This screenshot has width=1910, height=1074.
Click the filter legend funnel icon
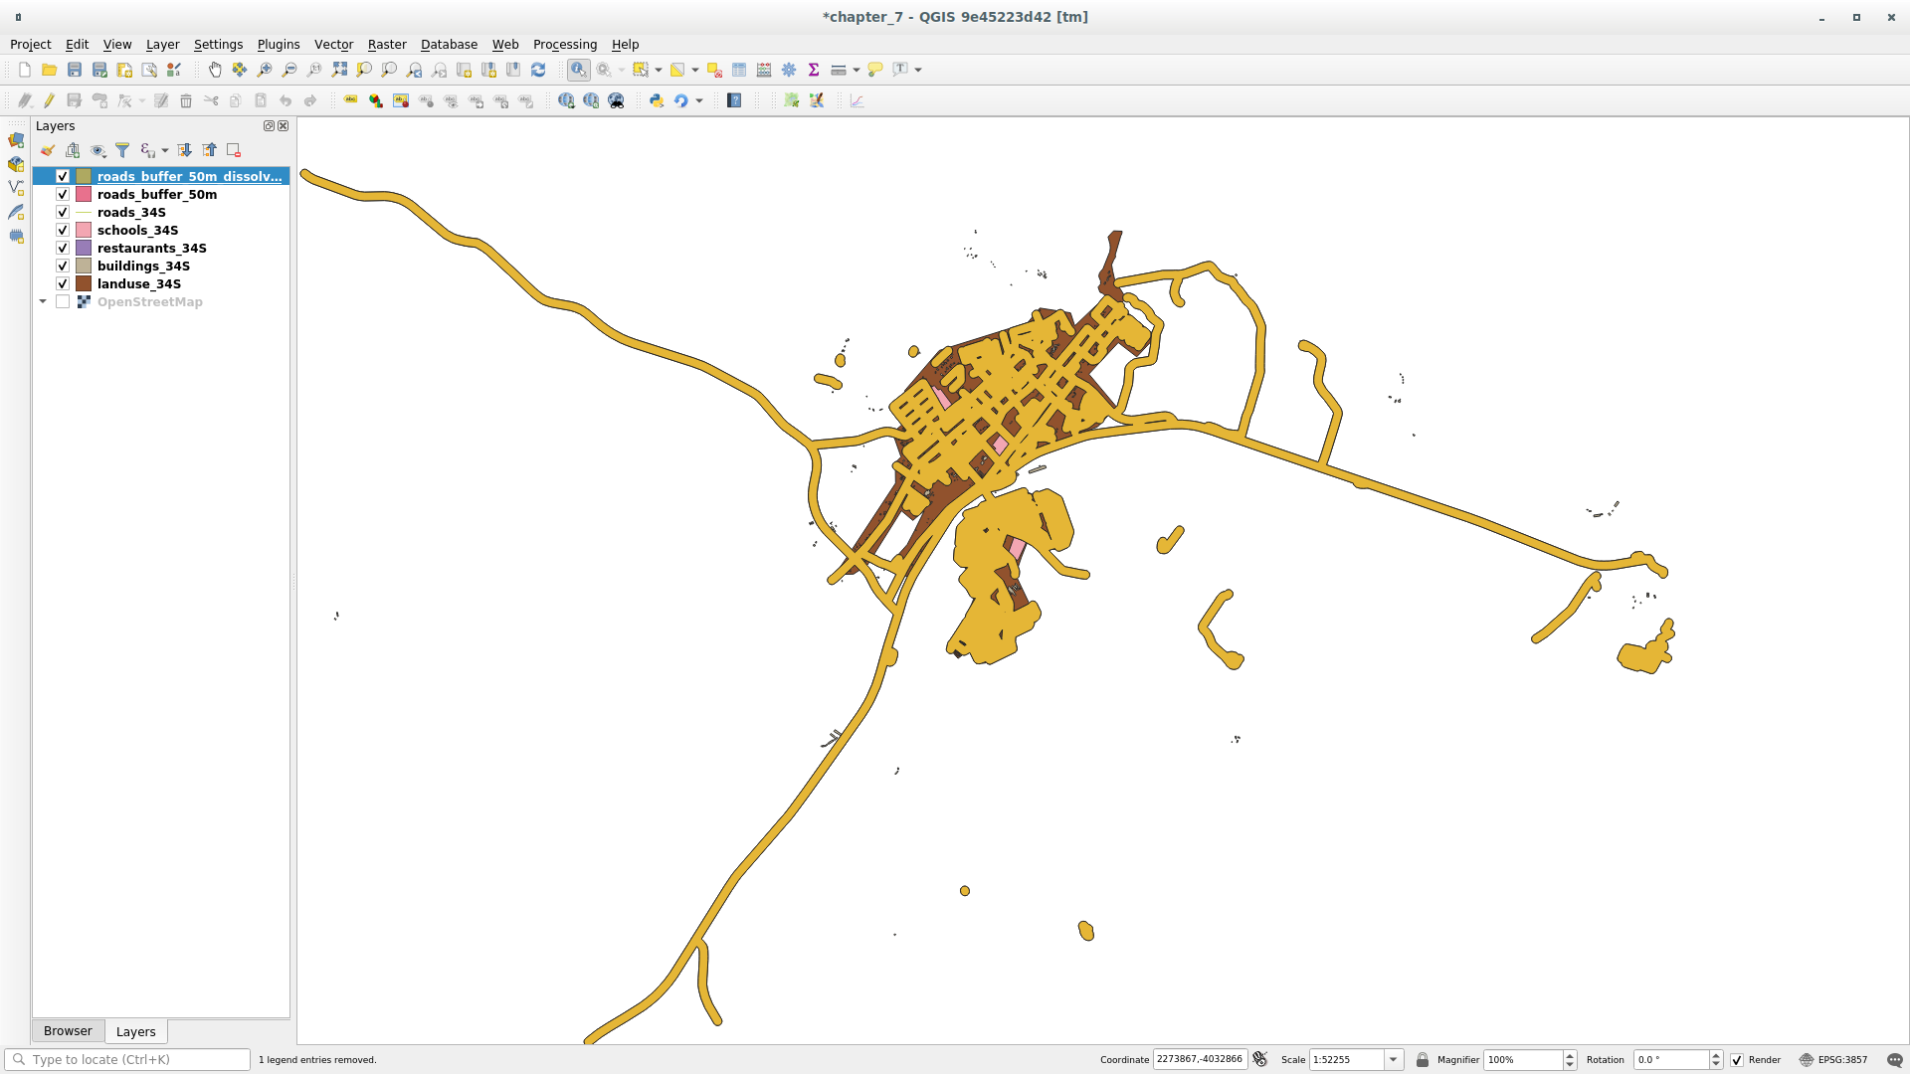coord(122,150)
